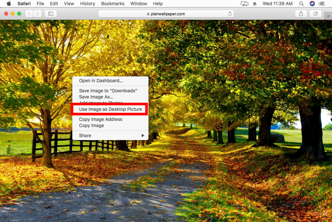
Task: Open the Apple menu
Action: (9, 4)
